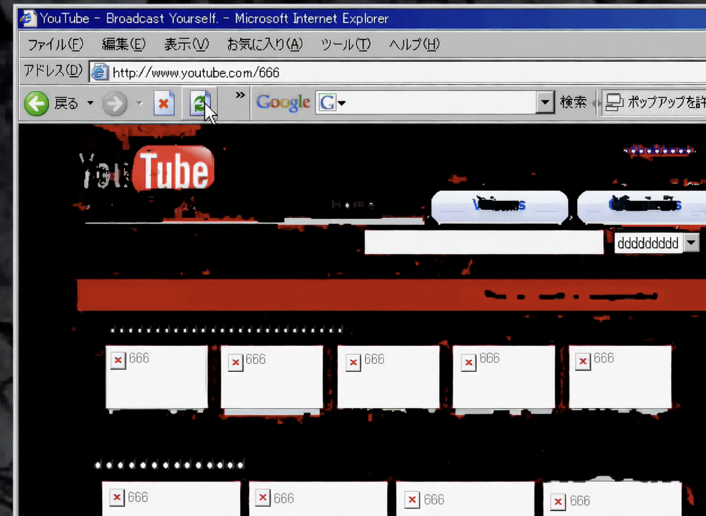Screen dimensions: 706x516
Task: Select the youtube.com/666 URL in the address bar
Action: pos(196,72)
